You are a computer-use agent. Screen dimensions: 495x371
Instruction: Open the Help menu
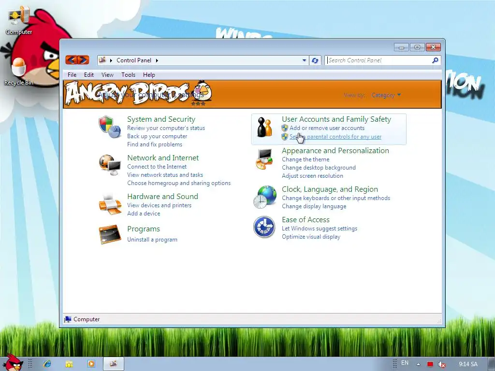click(x=149, y=75)
